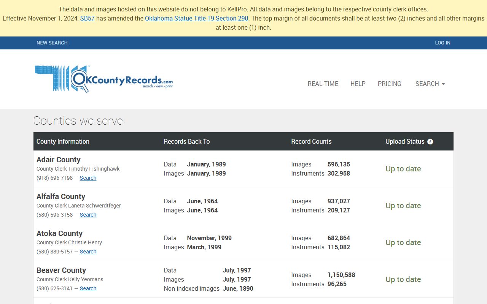
Task: Click County Clerk Christie Henry text
Action: pos(69,242)
